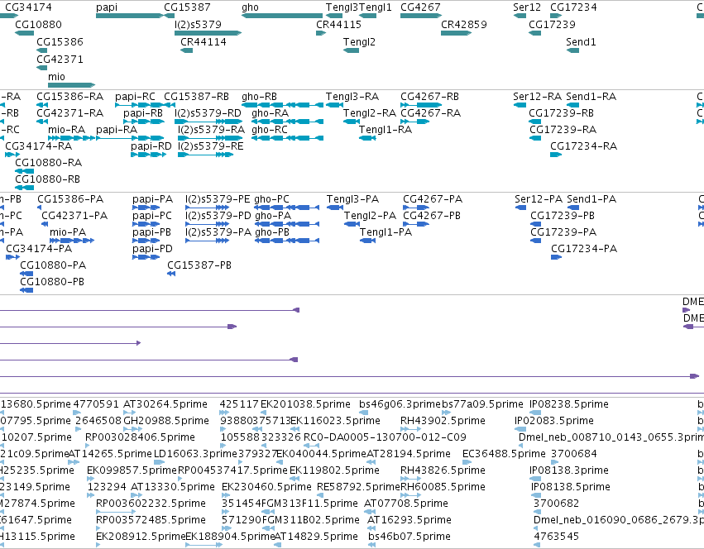
Task: Open the mio-PA protein label
Action: tap(68, 232)
